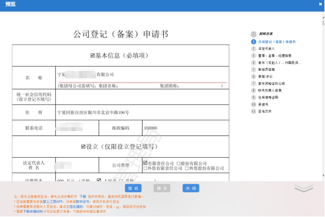This screenshot has height=217, width=325.
Task: Click the grey 提交 button
Action: (x=162, y=188)
